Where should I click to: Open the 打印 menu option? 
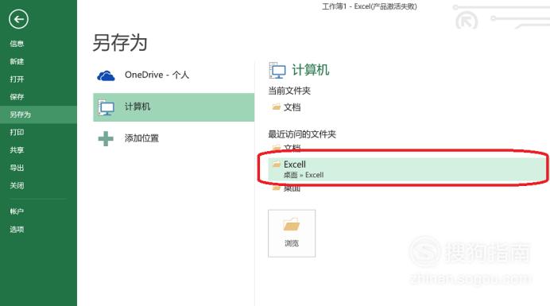(x=17, y=132)
